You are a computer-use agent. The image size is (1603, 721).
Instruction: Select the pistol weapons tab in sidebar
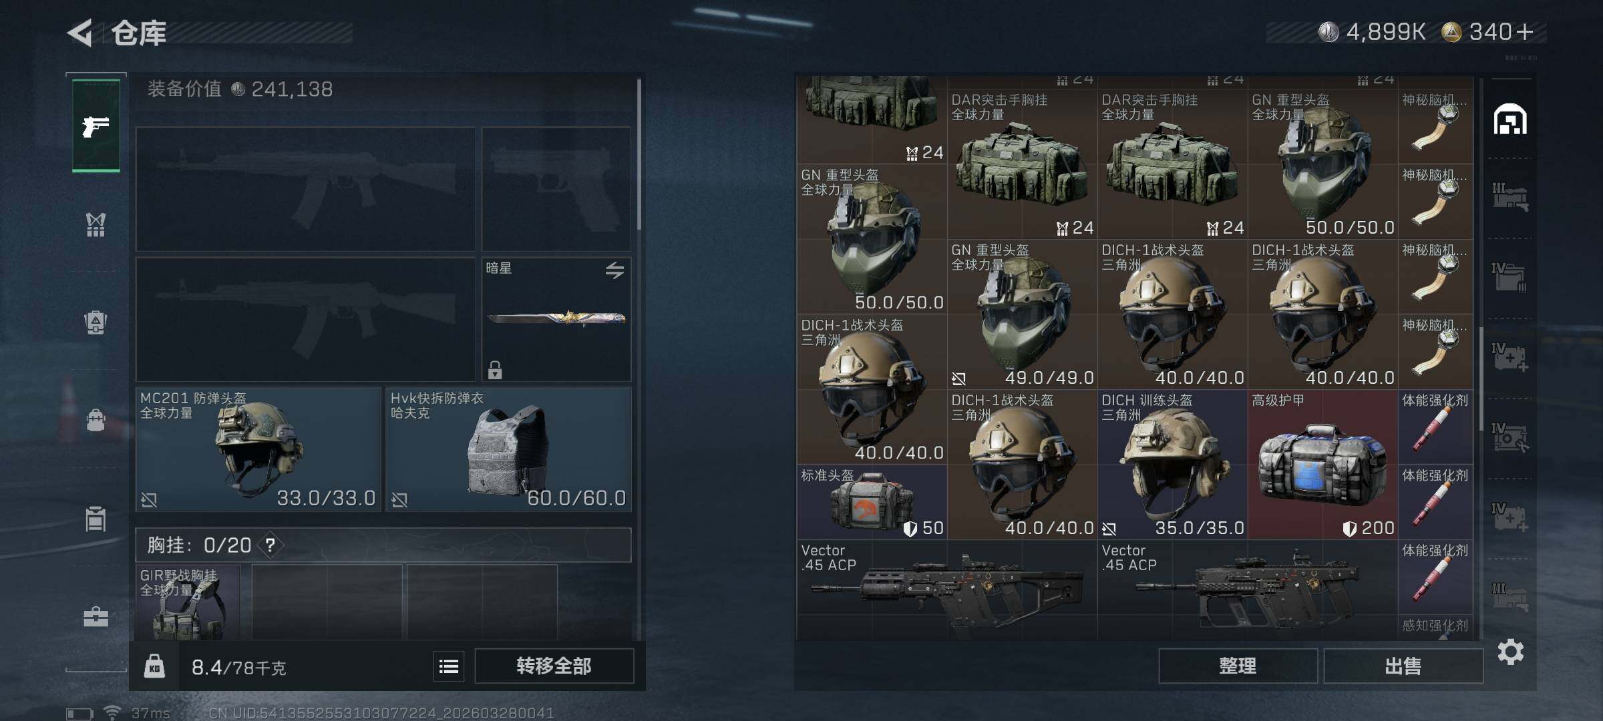96,126
